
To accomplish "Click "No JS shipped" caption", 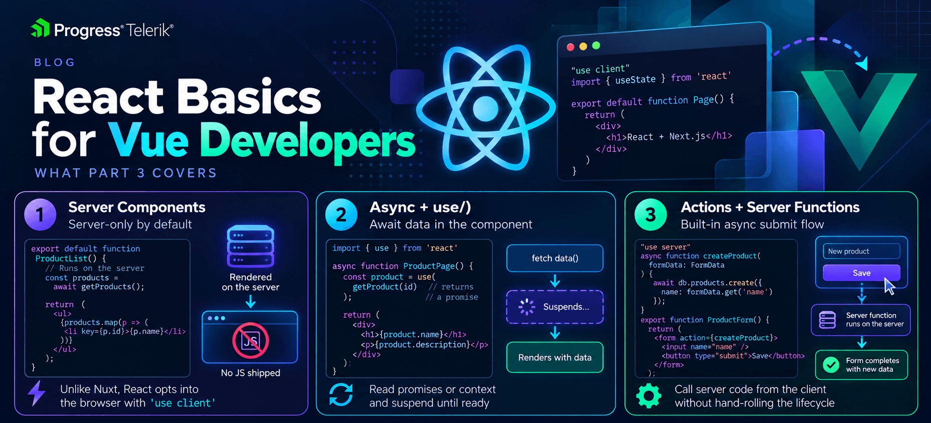I will (250, 373).
